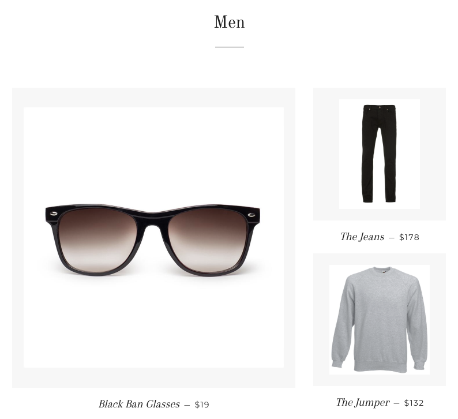The width and height of the screenshot is (458, 419).
Task: Click the Black Ban Glasses title link
Action: 139,404
